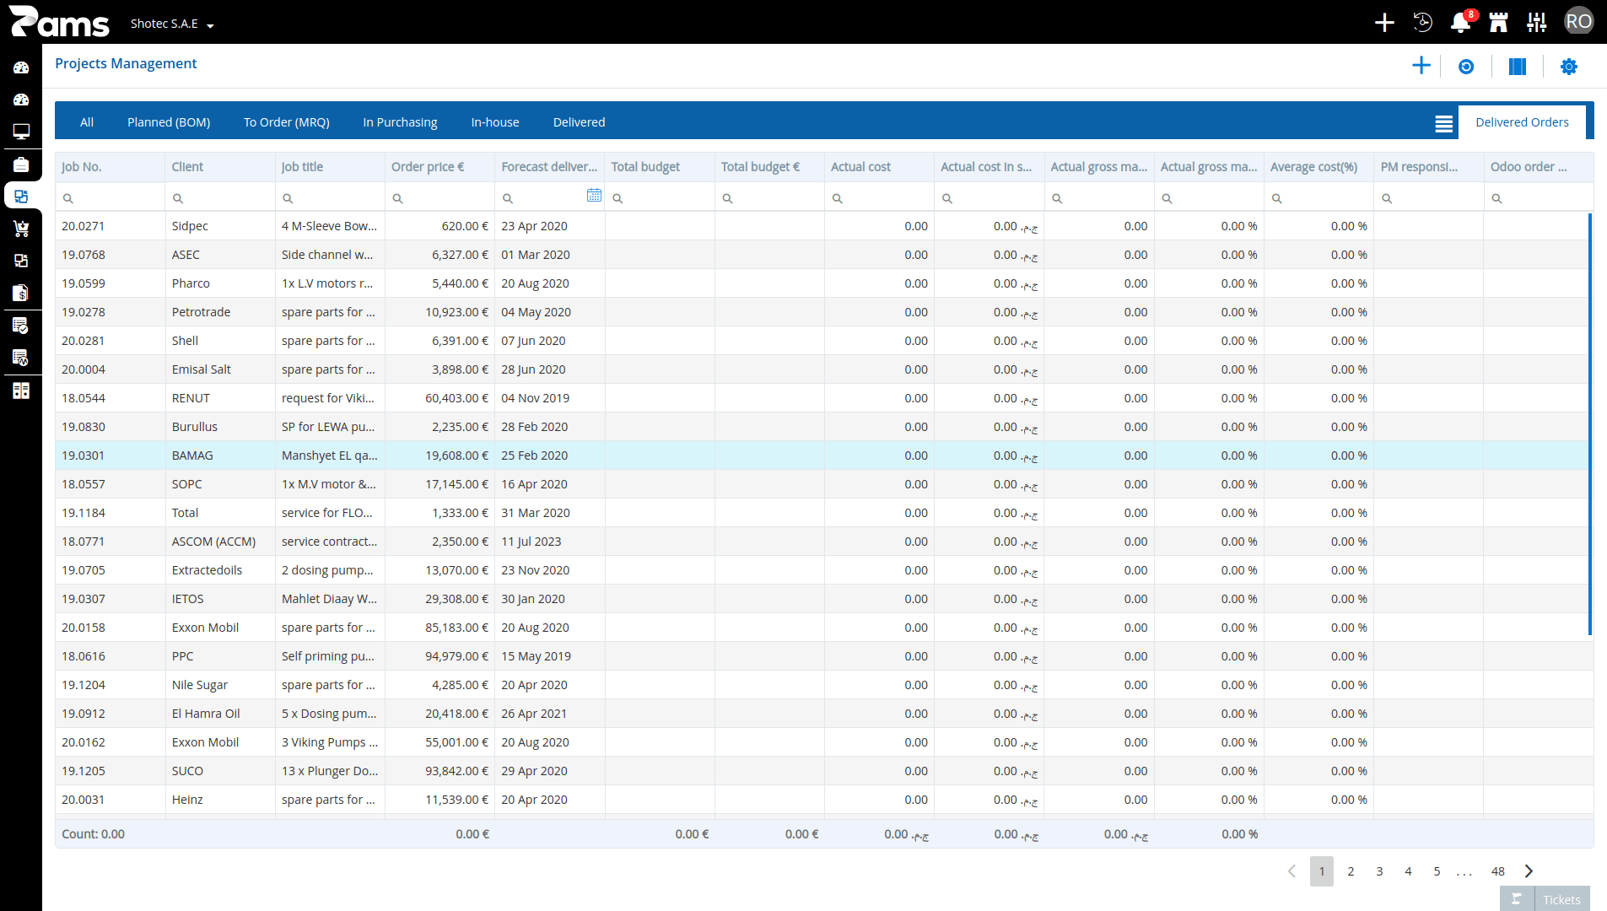Open the shopping cart purchasing sidebar icon
The image size is (1607, 911).
pyautogui.click(x=21, y=229)
